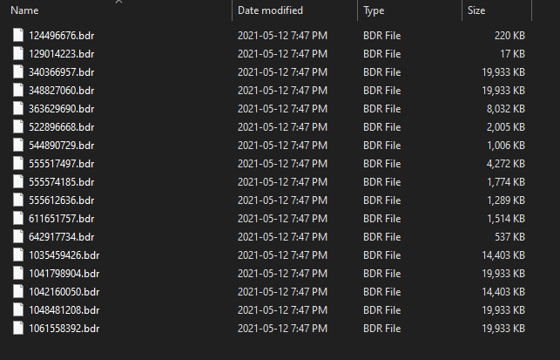Select the icon next to 363629690.bdr
Viewport: 560px width, 360px height.
pyautogui.click(x=18, y=109)
